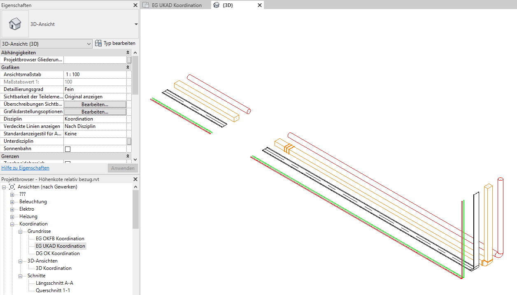Collapse the Grundrisse node under Koordination
Screen dimensions: 517x295
pyautogui.click(x=19, y=231)
